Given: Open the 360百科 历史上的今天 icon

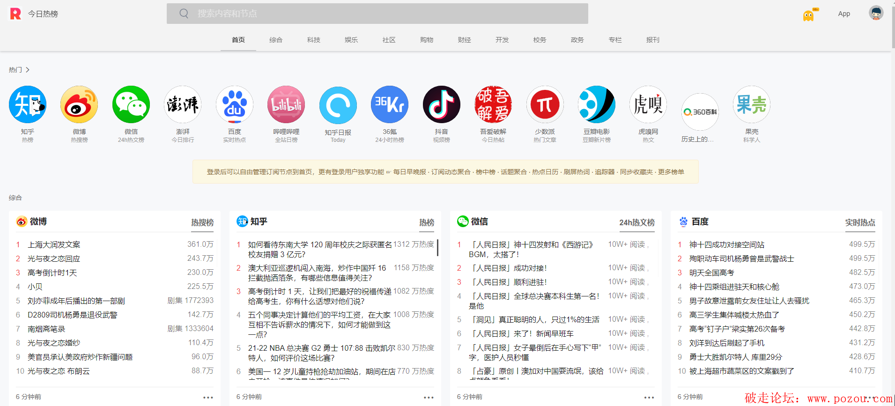Looking at the screenshot, I should click(700, 112).
